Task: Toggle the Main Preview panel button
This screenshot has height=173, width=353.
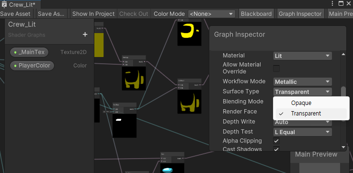Action: (x=340, y=14)
